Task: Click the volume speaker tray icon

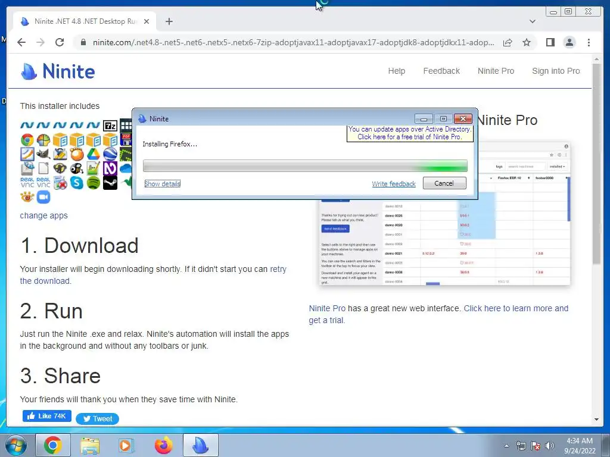Action: click(549, 446)
